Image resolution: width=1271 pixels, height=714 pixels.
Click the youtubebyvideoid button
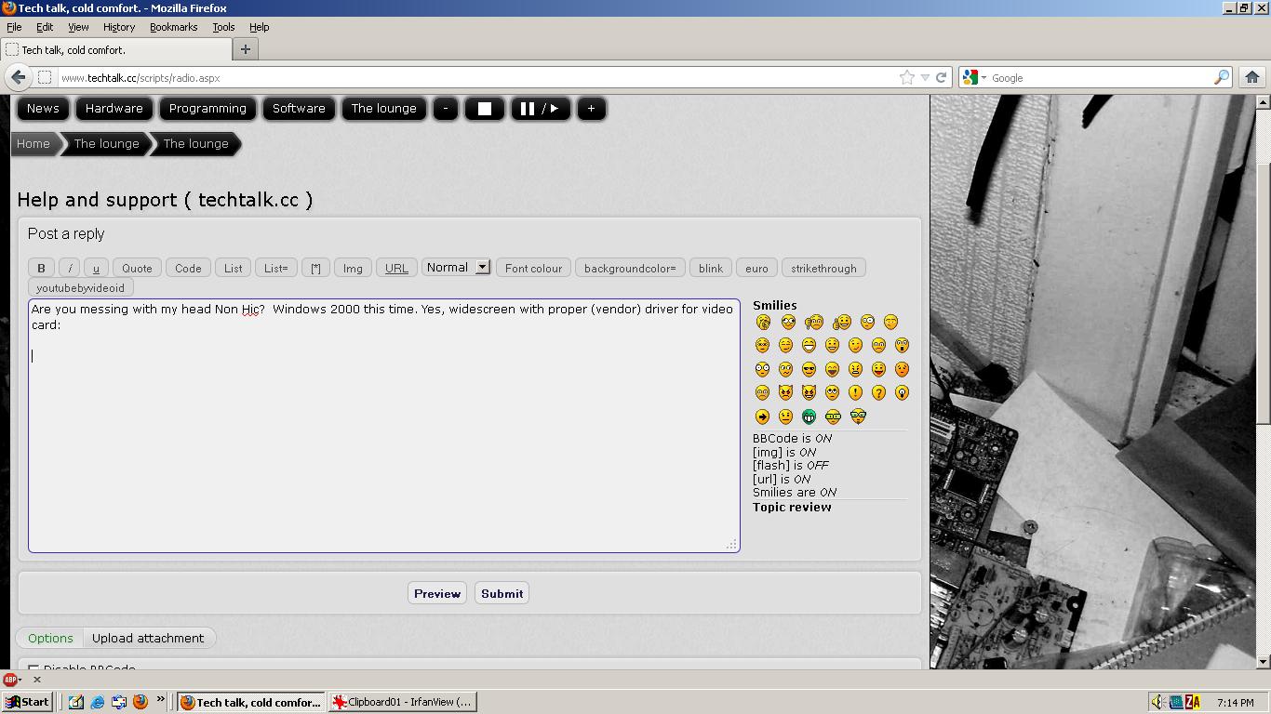80,287
